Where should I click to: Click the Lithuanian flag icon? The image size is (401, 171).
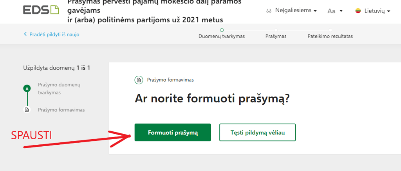358,11
